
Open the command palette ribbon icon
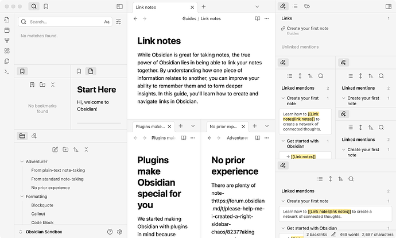tap(7, 72)
